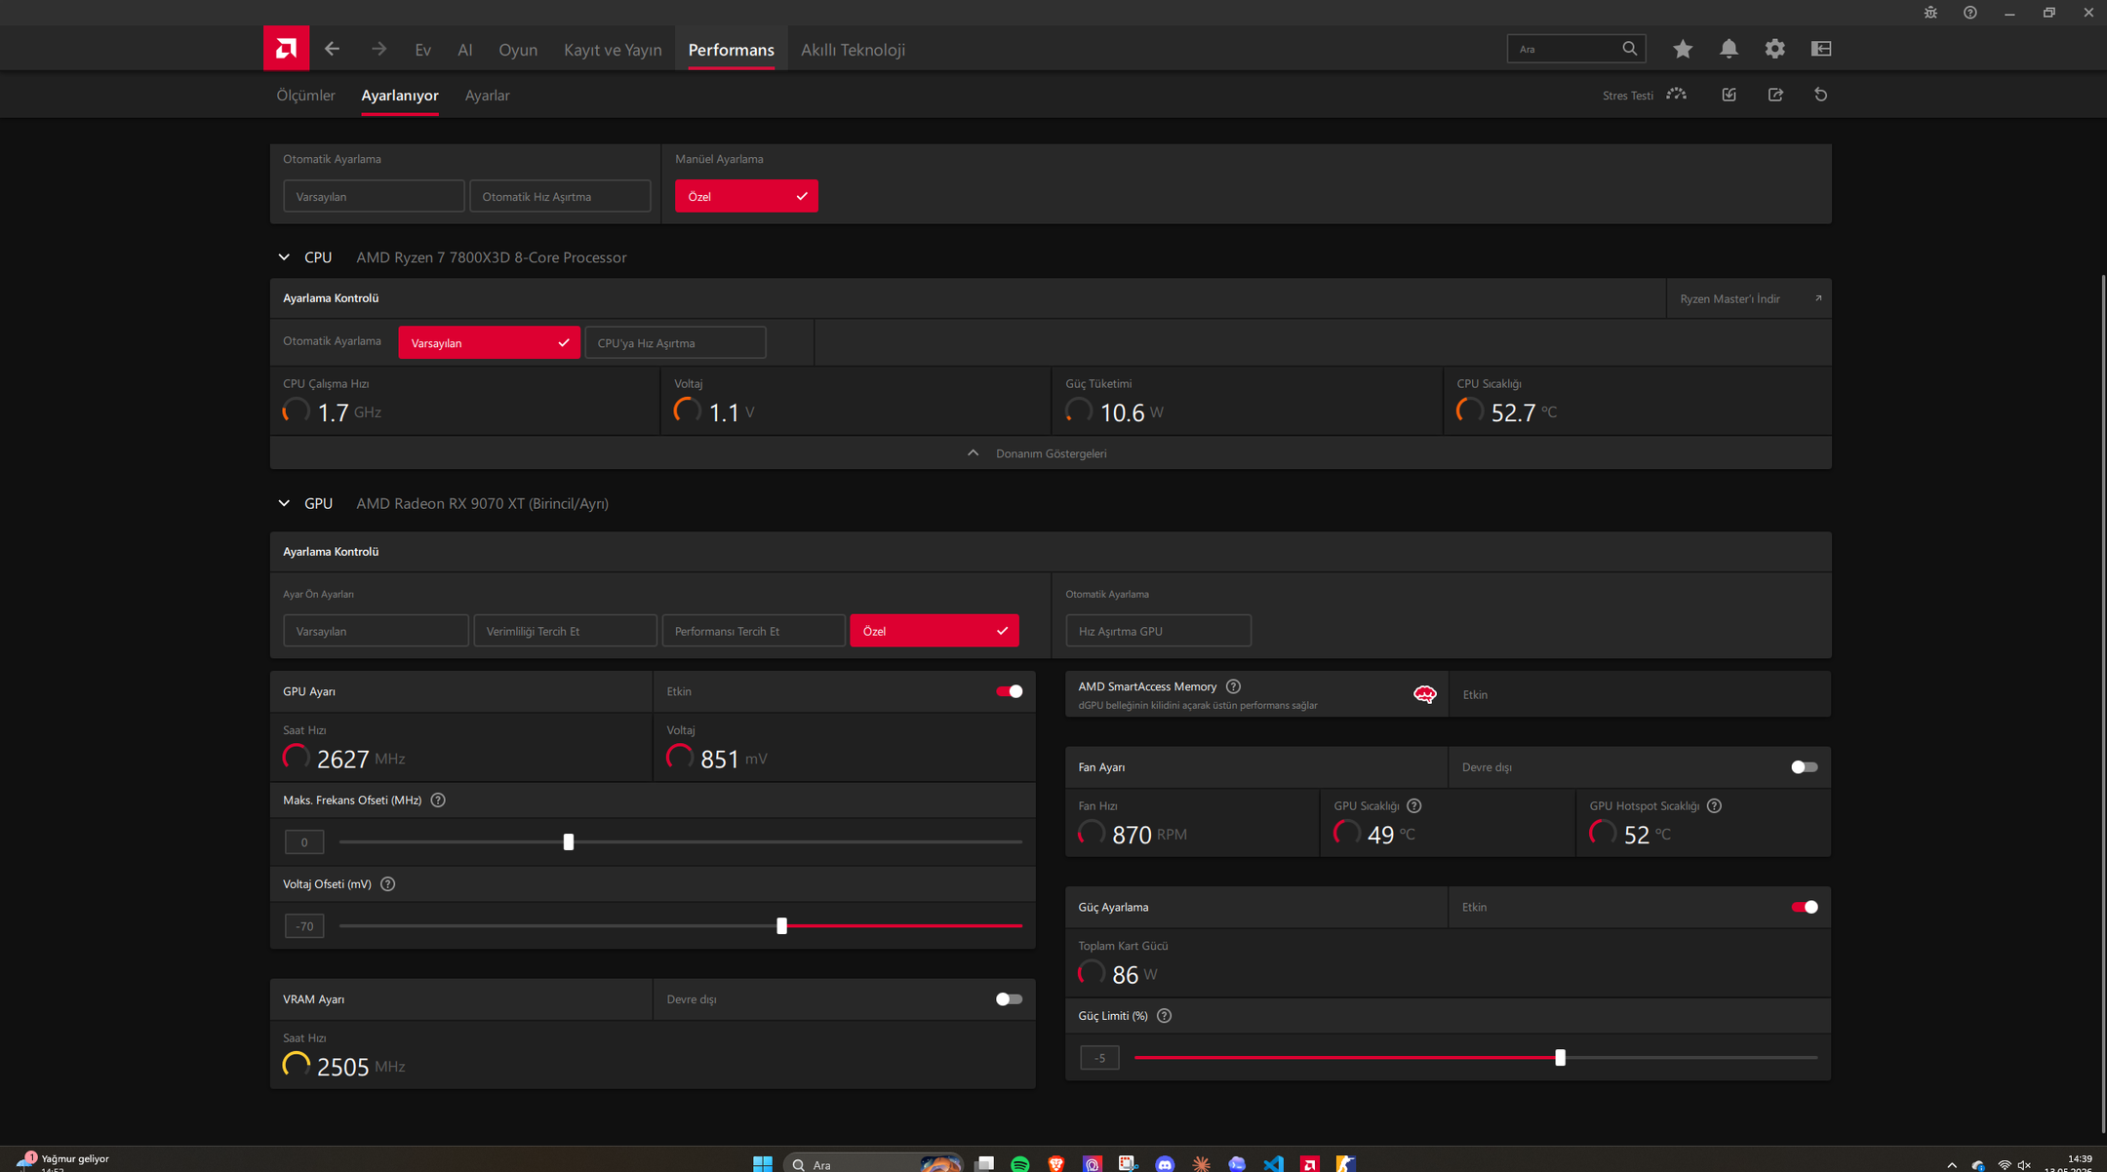The width and height of the screenshot is (2107, 1172).
Task: Click the export tuning profile icon
Action: pos(1775,95)
